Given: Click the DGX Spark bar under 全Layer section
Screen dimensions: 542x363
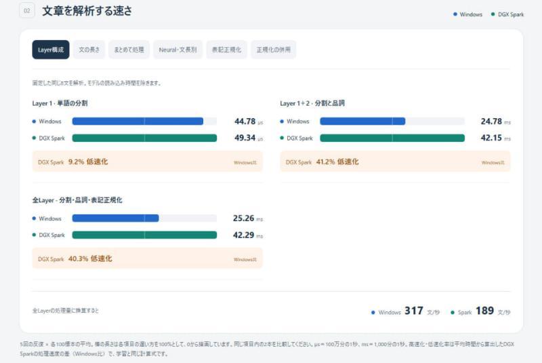Looking at the screenshot, I should click(x=144, y=235).
